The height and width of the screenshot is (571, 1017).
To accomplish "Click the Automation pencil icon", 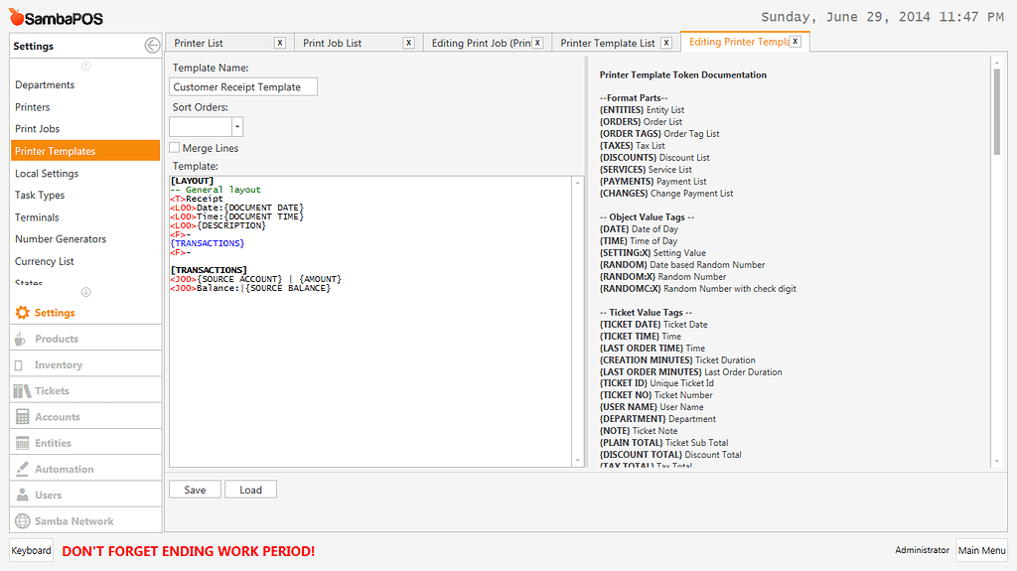I will coord(22,469).
